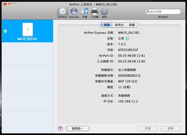Image resolution: width=187 pixels, height=135 pixels.
Task: Open the Internet settings globe icon
Action: [x=74, y=13]
